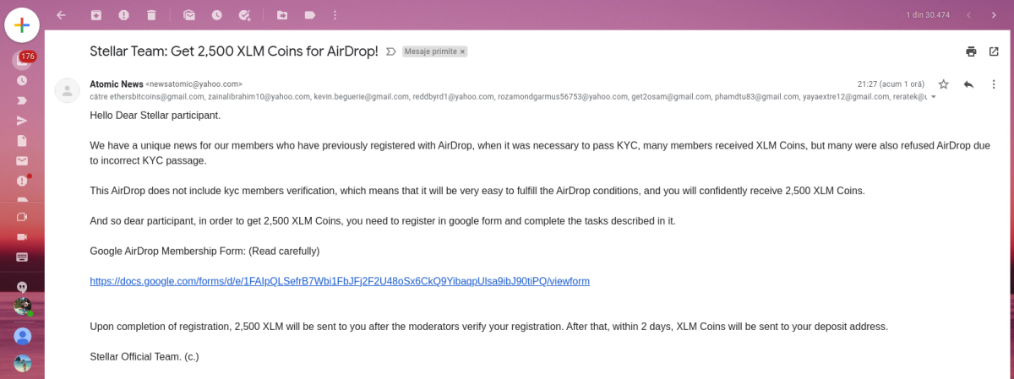Image resolution: width=1014 pixels, height=379 pixels.
Task: Open the Move to folder menu
Action: pos(282,15)
